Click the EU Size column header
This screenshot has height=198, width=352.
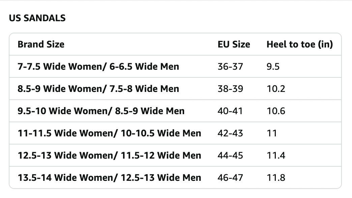click(234, 44)
